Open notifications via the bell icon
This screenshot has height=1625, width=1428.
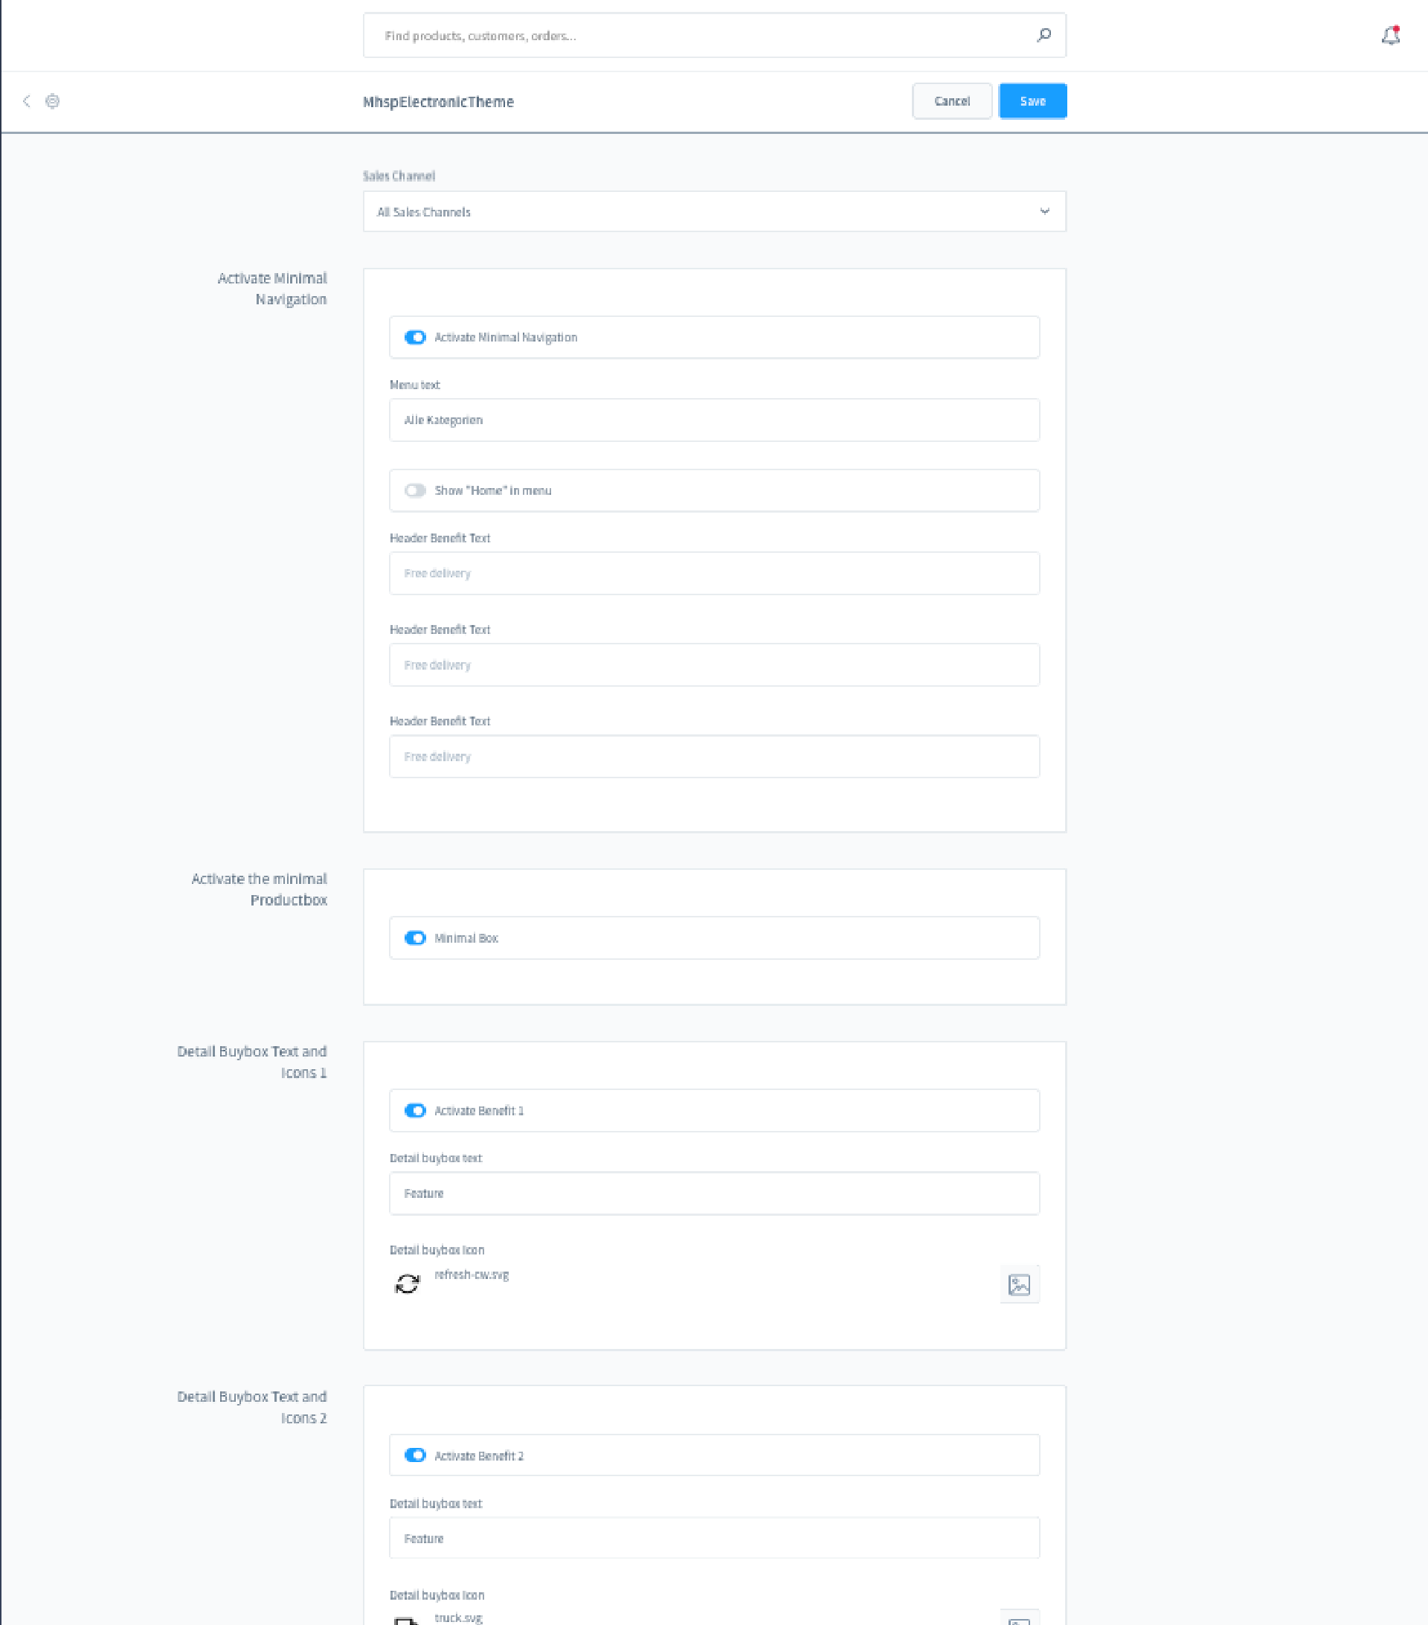(1391, 35)
